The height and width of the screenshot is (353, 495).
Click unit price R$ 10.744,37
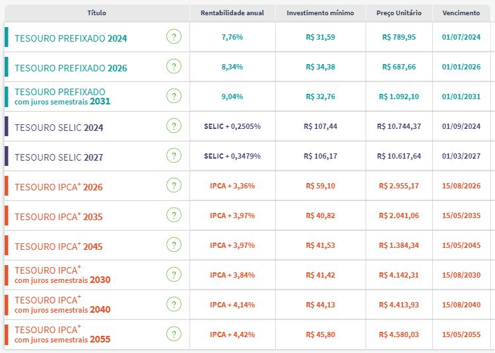(x=399, y=126)
